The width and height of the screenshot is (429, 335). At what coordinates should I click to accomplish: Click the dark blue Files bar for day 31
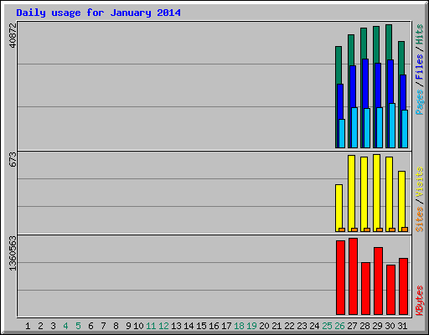click(403, 92)
